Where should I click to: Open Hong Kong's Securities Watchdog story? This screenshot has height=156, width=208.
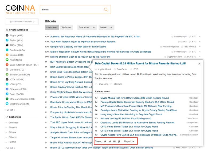(131, 114)
